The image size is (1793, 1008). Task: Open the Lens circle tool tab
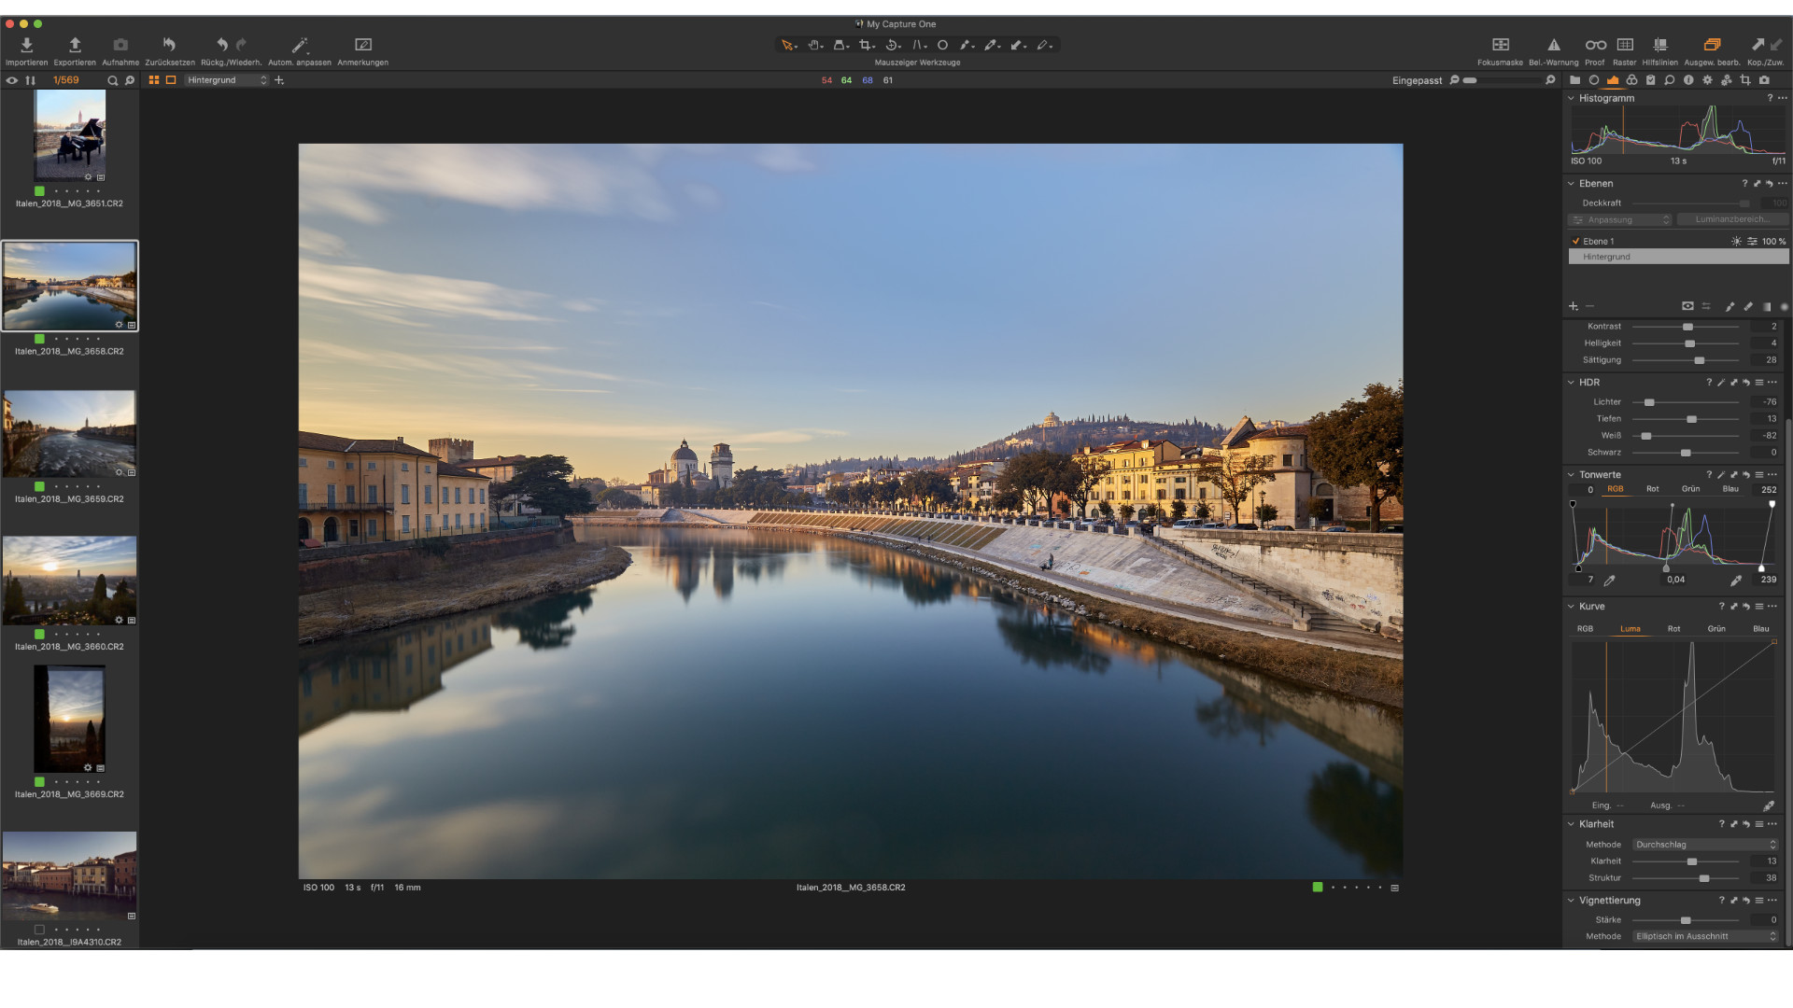(x=1593, y=80)
